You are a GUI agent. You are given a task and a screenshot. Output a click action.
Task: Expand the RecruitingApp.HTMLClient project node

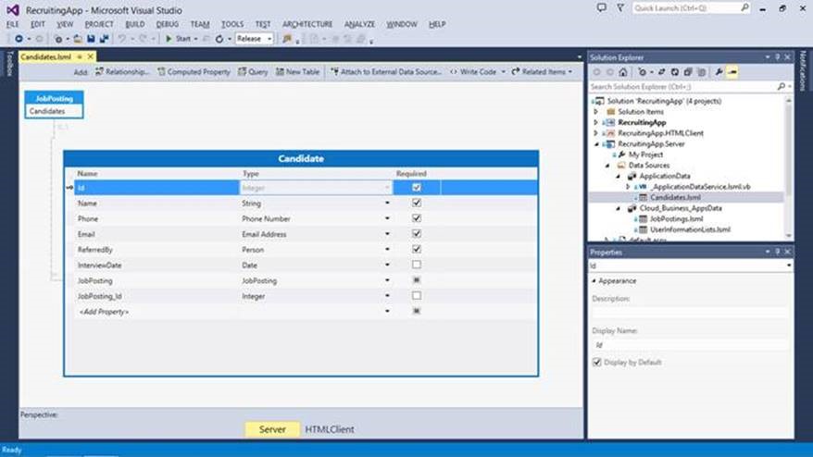[x=595, y=133]
